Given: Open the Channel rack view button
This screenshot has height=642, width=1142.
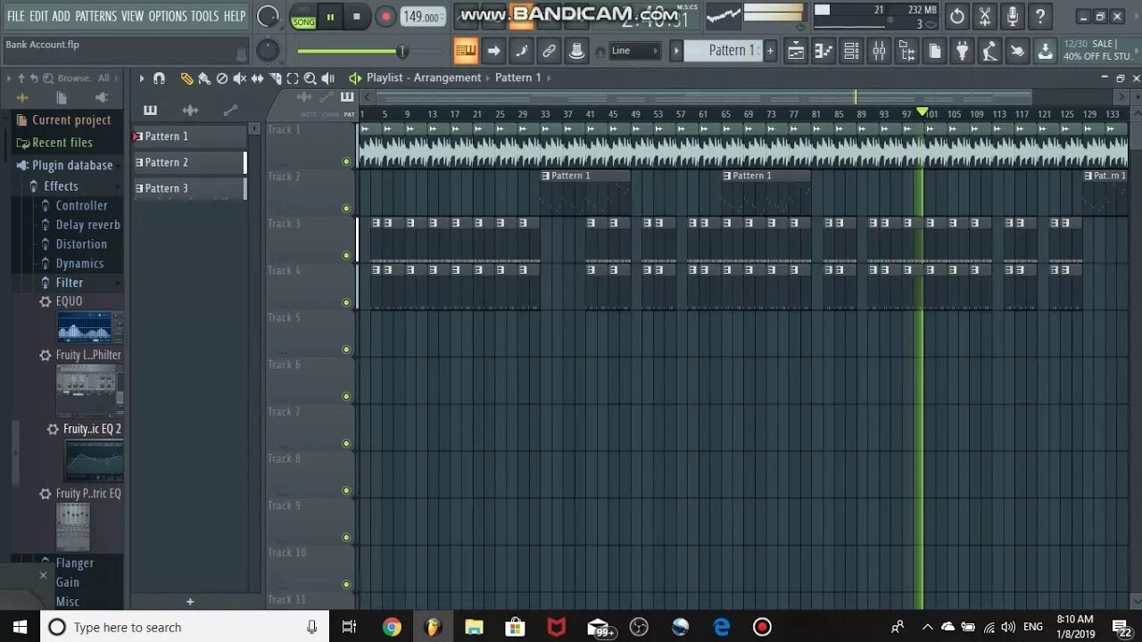Looking at the screenshot, I should 851,51.
